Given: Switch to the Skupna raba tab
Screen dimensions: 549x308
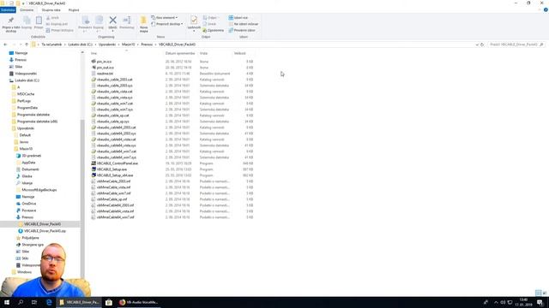Looking at the screenshot, I should [x=51, y=10].
